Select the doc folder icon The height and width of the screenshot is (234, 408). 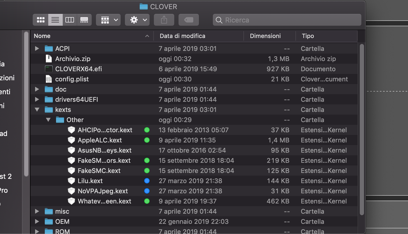[x=48, y=89]
